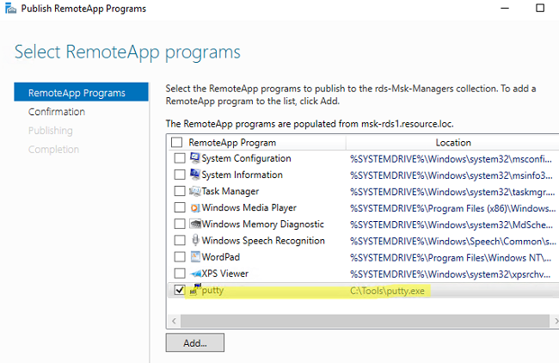This screenshot has height=363, width=559.
Task: Click the Speech\Common location path
Action: [x=452, y=242]
